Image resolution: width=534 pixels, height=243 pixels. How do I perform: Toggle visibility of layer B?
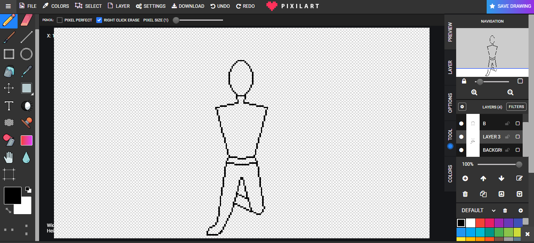tap(461, 123)
